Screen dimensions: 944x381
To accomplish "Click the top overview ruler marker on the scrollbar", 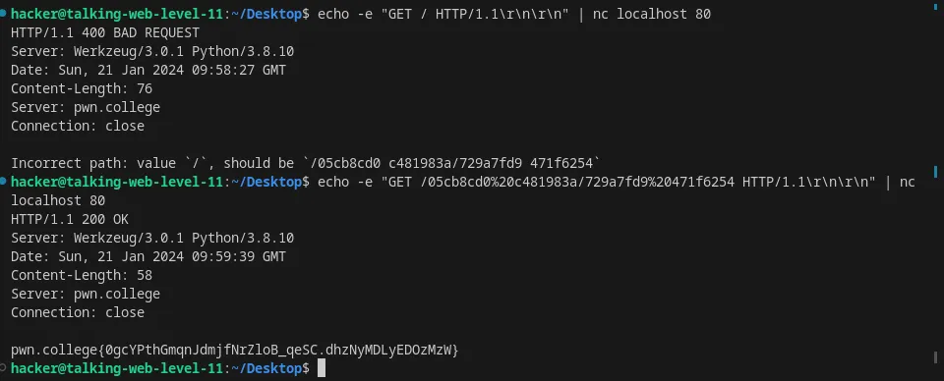I will click(x=935, y=7).
